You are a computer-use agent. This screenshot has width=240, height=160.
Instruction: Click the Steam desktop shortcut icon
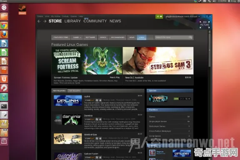[22, 9]
